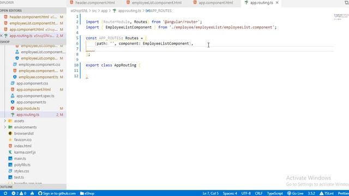Click Ln 7, Col 5 indicator

(x=210, y=193)
